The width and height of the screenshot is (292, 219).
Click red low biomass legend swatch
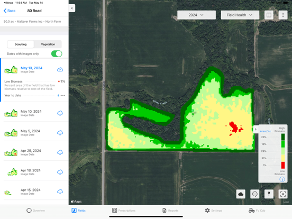point(283,166)
